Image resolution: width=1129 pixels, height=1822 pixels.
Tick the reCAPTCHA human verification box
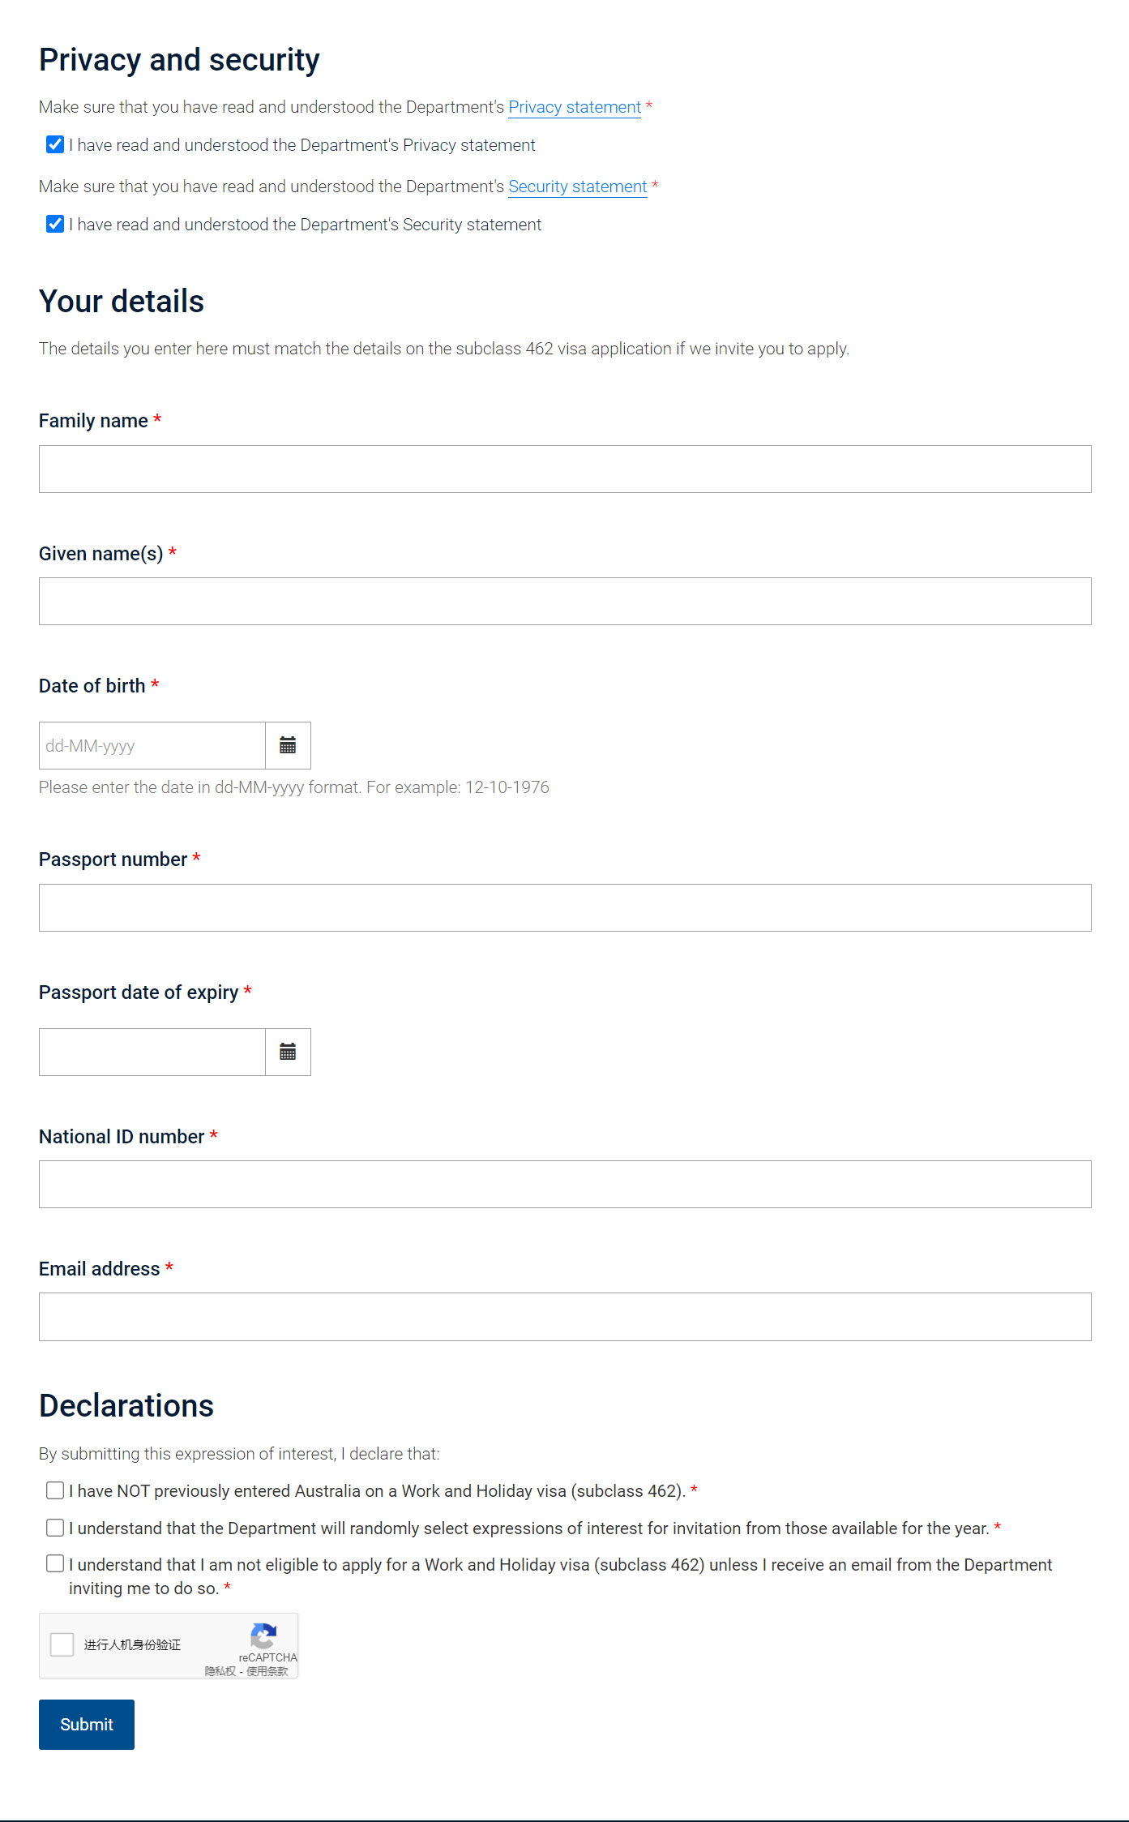click(62, 1644)
